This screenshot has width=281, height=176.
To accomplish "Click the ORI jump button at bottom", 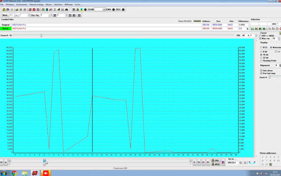I will (x=215, y=160).
